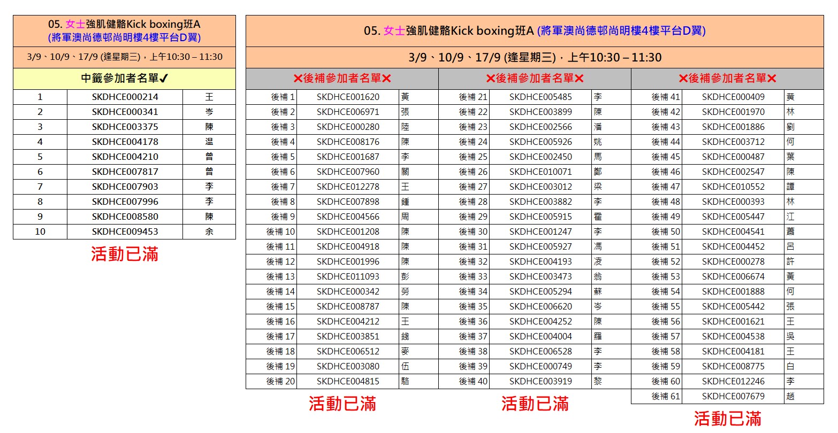Click the pink 女士 text in the right table title
Screen dimensions: 838x433
click(394, 31)
